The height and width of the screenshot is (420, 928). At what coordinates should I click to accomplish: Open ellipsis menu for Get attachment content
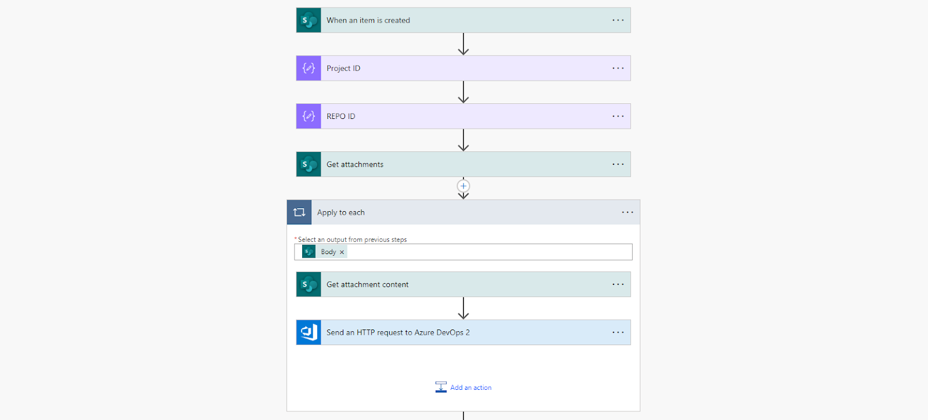point(618,285)
